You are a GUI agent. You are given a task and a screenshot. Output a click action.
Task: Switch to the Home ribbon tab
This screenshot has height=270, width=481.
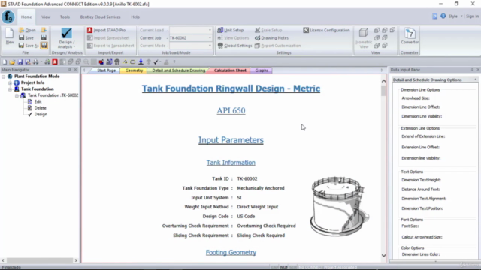[x=26, y=16]
